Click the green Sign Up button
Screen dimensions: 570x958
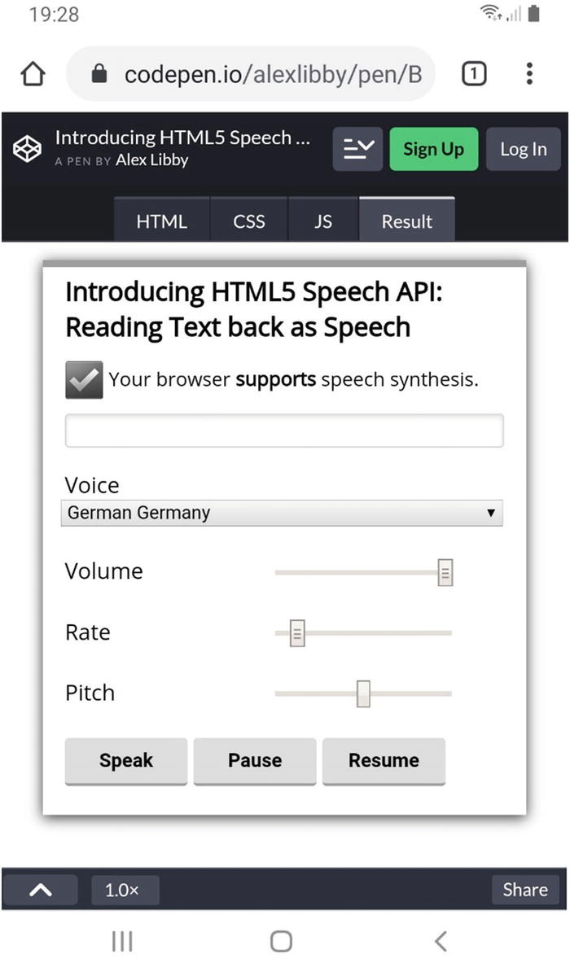pos(433,149)
